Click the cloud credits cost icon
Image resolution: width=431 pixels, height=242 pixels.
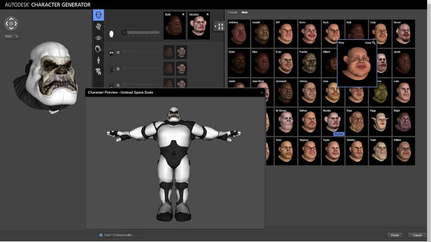101,235
